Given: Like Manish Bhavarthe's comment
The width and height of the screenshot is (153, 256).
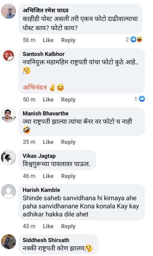Looking at the screenshot, I should pos(48,142).
